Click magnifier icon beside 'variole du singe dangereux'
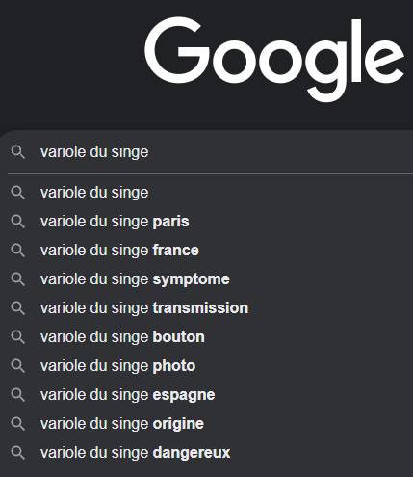Screen dimensions: 413x477 click(18, 453)
